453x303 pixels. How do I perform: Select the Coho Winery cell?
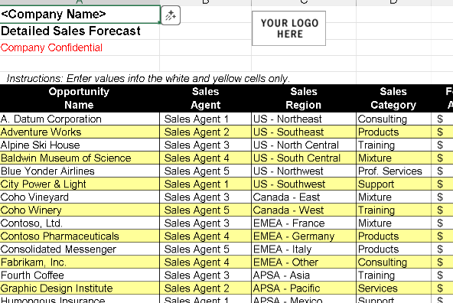click(80, 210)
